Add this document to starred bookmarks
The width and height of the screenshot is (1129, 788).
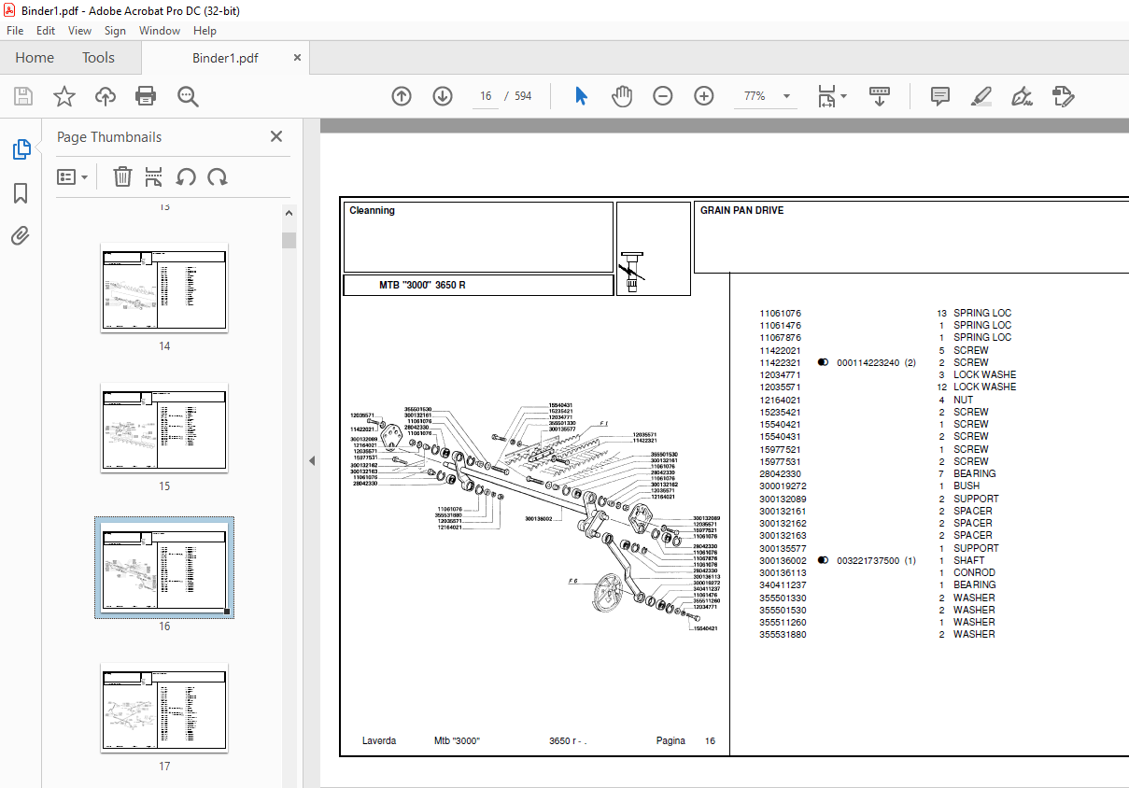click(64, 96)
